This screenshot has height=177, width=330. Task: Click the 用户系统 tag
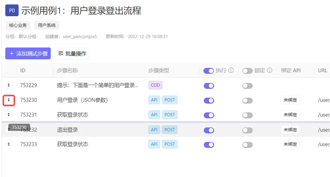tap(47, 25)
